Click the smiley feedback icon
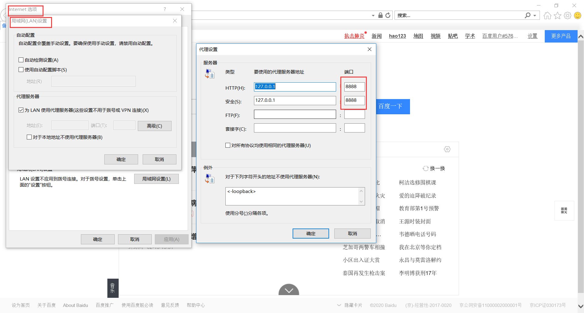Image resolution: width=584 pixels, height=313 pixels. pos(577,15)
